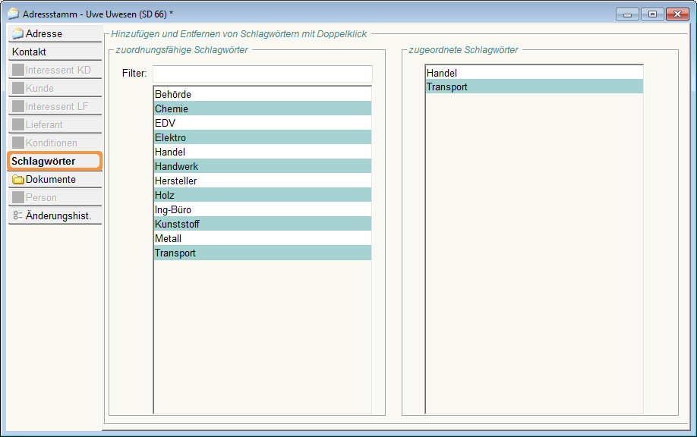Open the Adresse tab
The image size is (697, 437).
click(55, 33)
